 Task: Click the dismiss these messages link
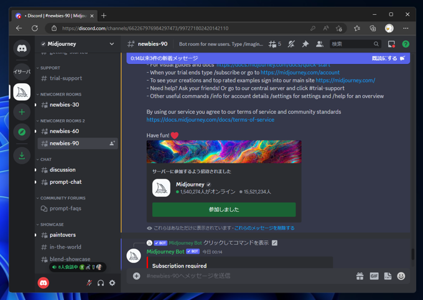[264, 228]
